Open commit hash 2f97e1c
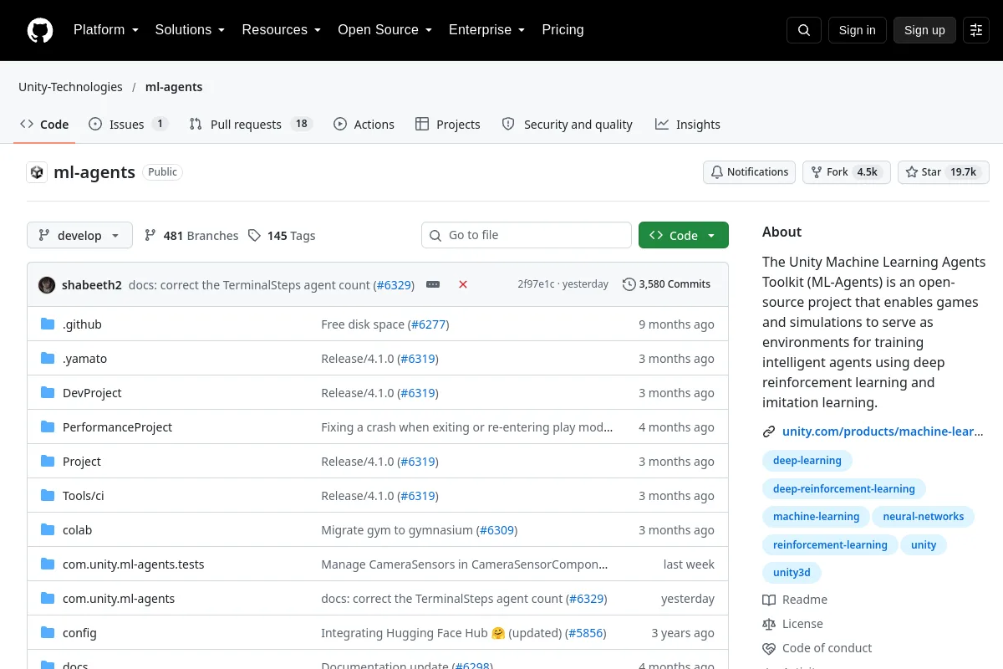This screenshot has width=1003, height=669. coord(536,284)
